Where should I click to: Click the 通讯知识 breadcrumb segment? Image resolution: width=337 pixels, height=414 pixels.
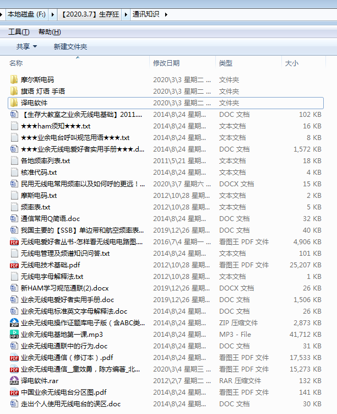[146, 14]
